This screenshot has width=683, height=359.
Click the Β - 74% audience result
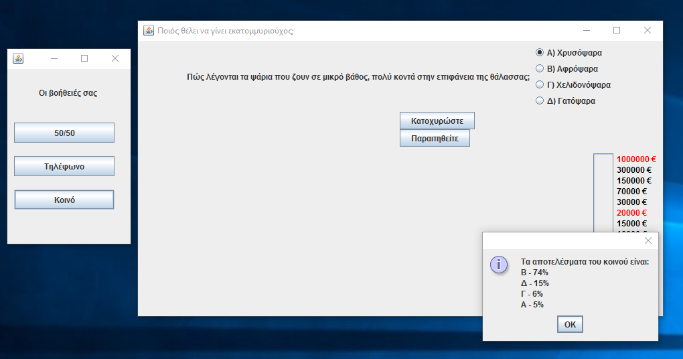point(534,273)
